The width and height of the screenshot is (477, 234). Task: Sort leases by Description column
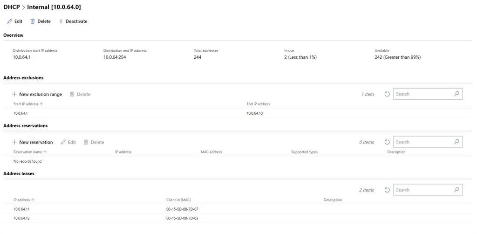333,200
